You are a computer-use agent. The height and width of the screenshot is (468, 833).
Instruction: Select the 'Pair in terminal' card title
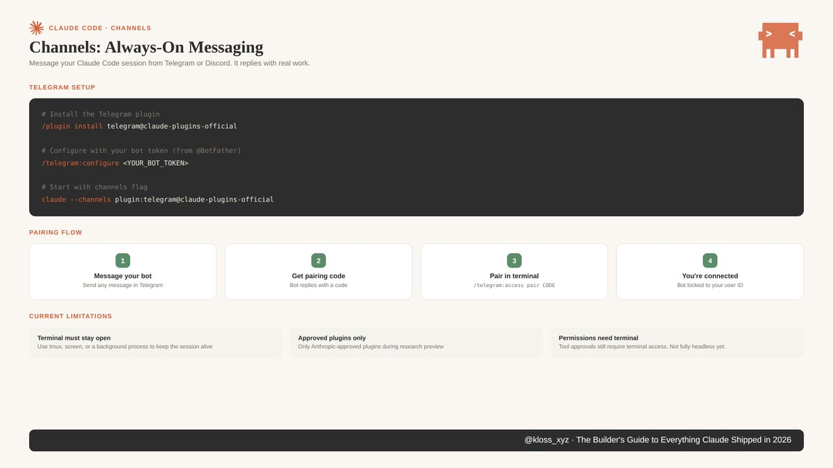tap(514, 276)
